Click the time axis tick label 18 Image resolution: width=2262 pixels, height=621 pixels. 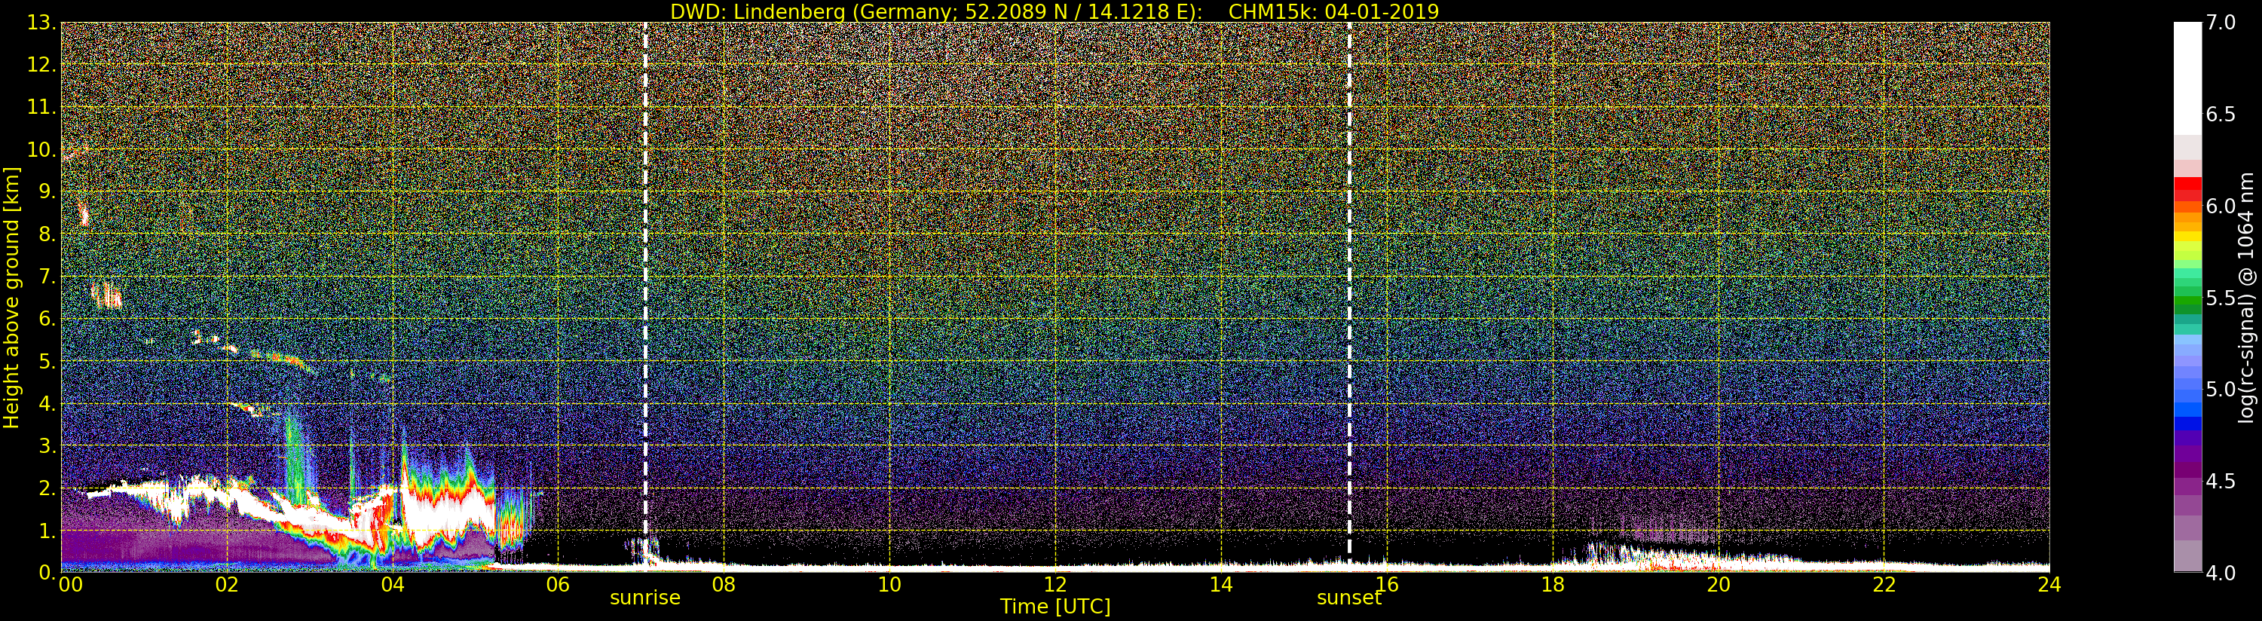pyautogui.click(x=1553, y=585)
